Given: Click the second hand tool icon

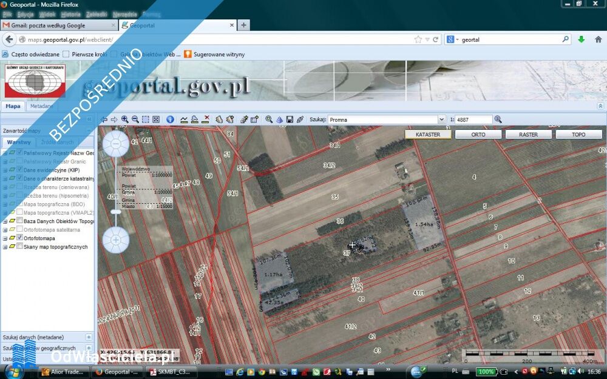Looking at the screenshot, I should (230, 119).
